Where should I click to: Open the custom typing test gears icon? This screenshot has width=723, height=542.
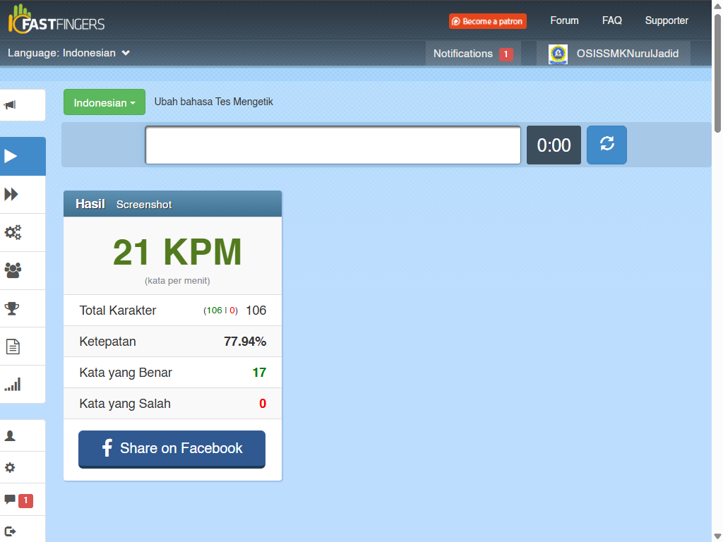pos(13,233)
